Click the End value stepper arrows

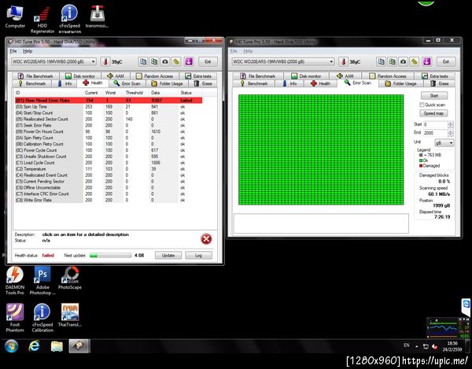(x=450, y=133)
